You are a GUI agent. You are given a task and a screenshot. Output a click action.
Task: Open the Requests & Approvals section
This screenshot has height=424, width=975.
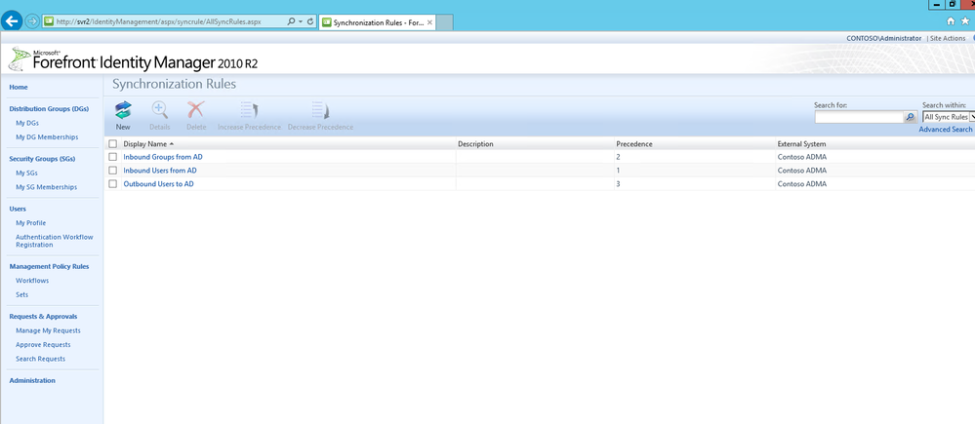[x=44, y=317]
